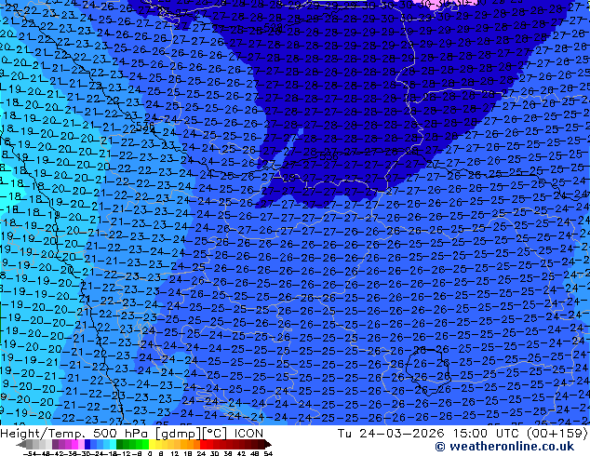Click the yellow legend swatch near 0
Screen dimensions: 590x456
(x=153, y=444)
